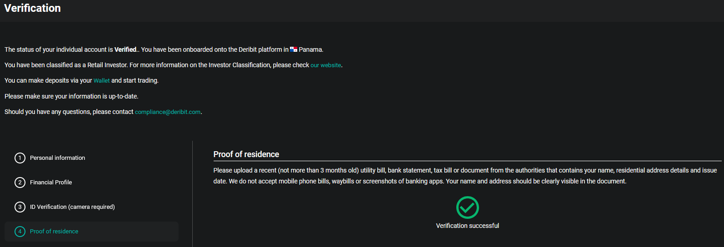The image size is (724, 247).
Task: Select the step 2 circle icon
Action: (x=20, y=183)
